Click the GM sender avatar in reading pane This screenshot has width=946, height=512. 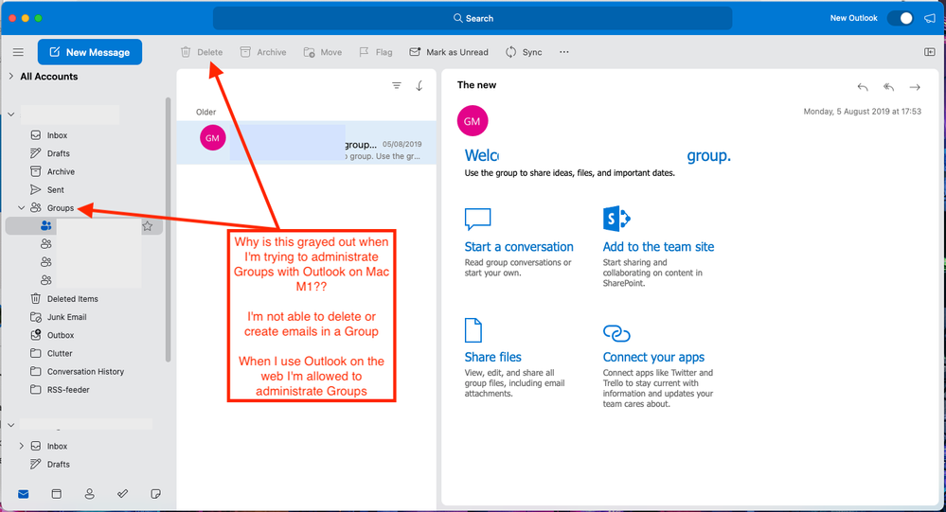pos(473,121)
